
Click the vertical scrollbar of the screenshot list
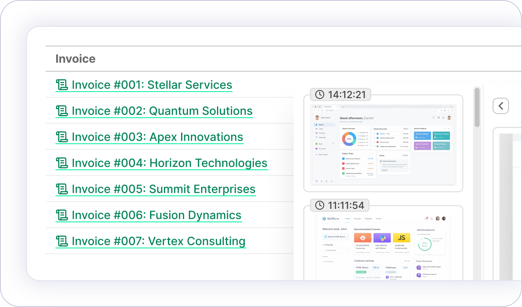point(477,107)
